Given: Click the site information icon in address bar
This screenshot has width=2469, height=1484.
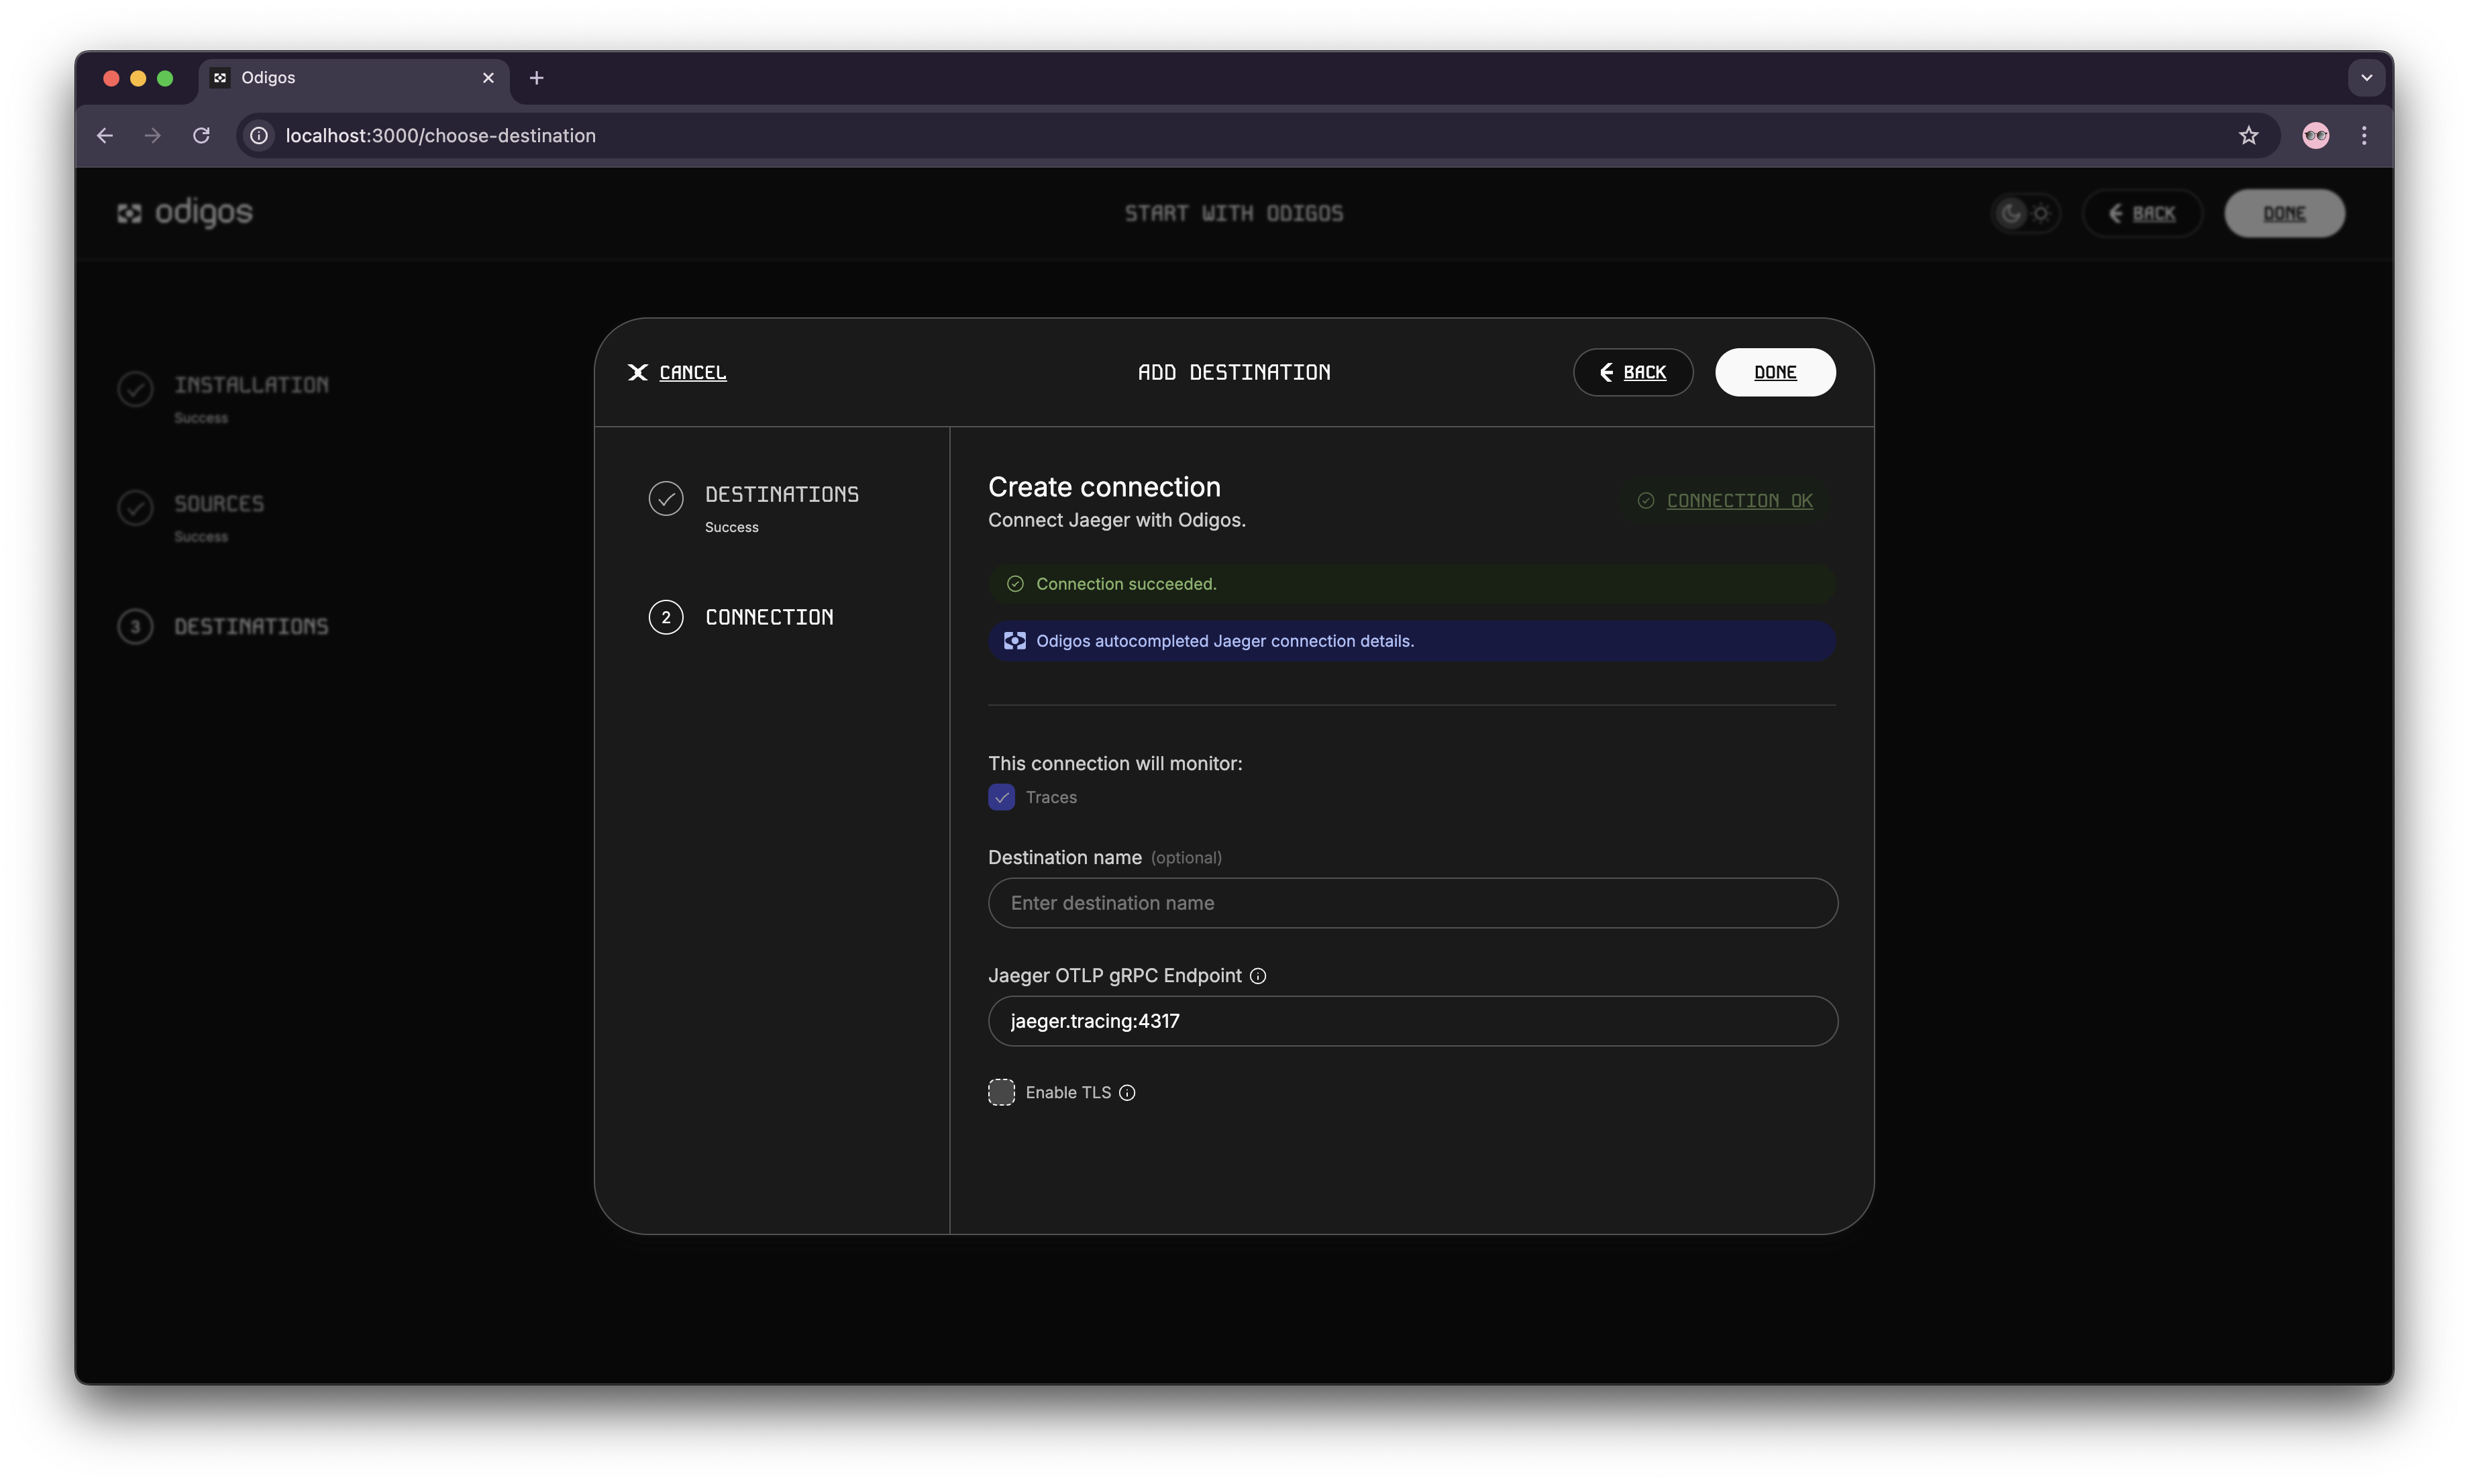Looking at the screenshot, I should (259, 135).
